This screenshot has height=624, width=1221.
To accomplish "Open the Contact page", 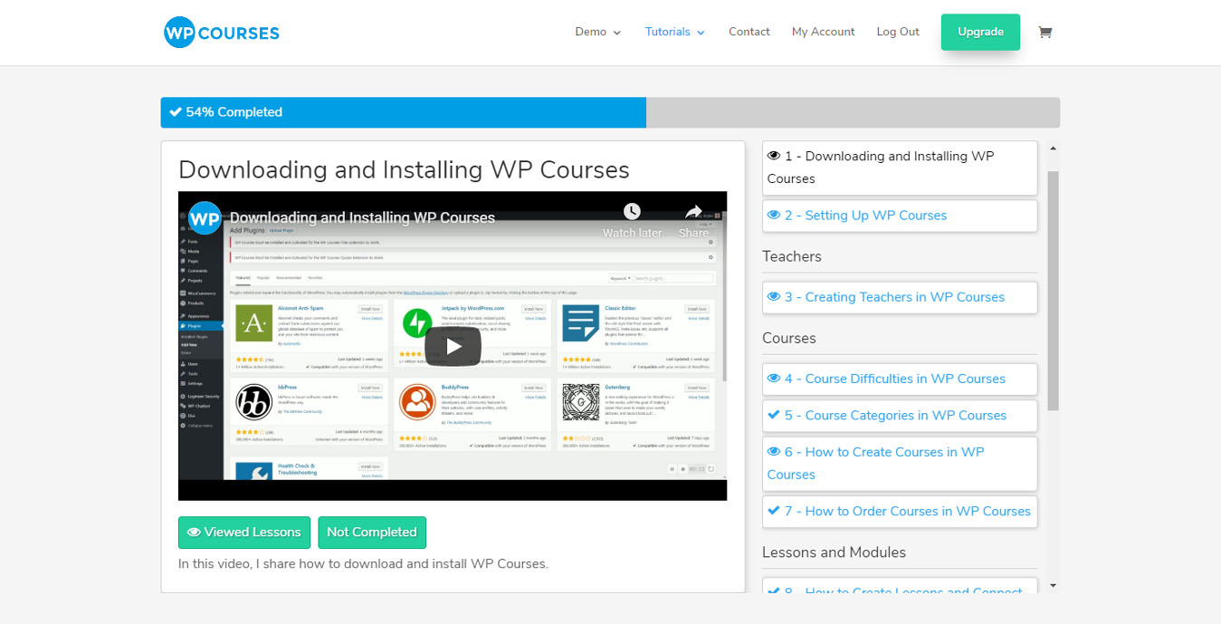I will click(749, 32).
